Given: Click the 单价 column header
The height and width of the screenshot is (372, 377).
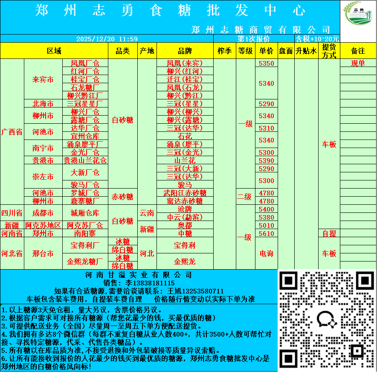Looking at the screenshot, I should tap(267, 51).
